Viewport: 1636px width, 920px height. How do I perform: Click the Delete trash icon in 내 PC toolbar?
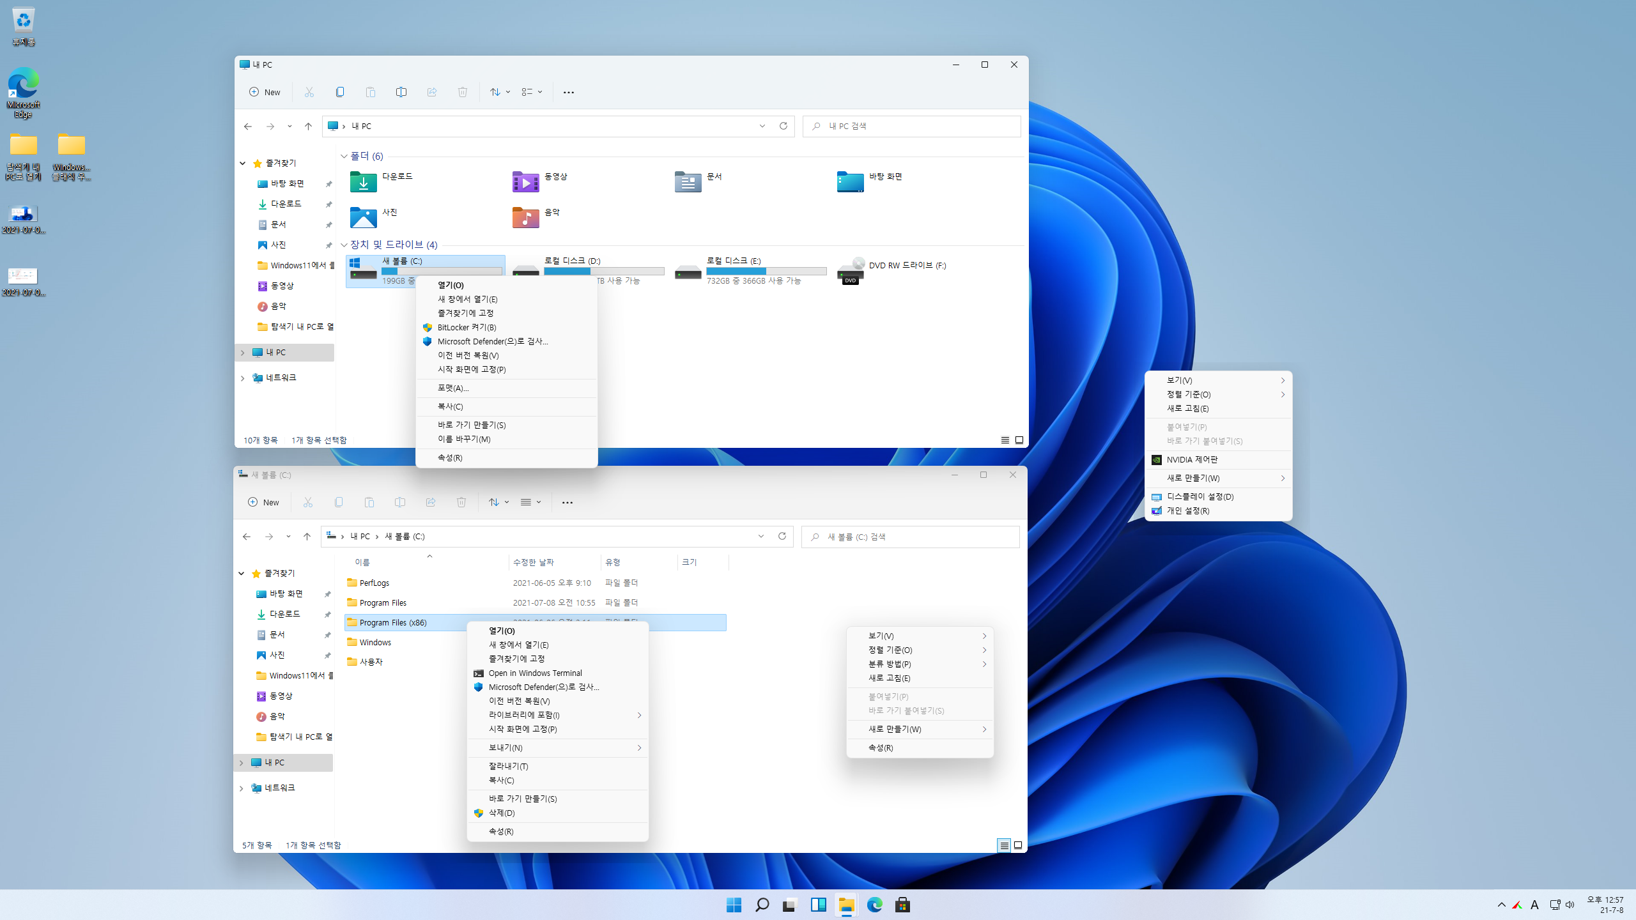click(463, 92)
